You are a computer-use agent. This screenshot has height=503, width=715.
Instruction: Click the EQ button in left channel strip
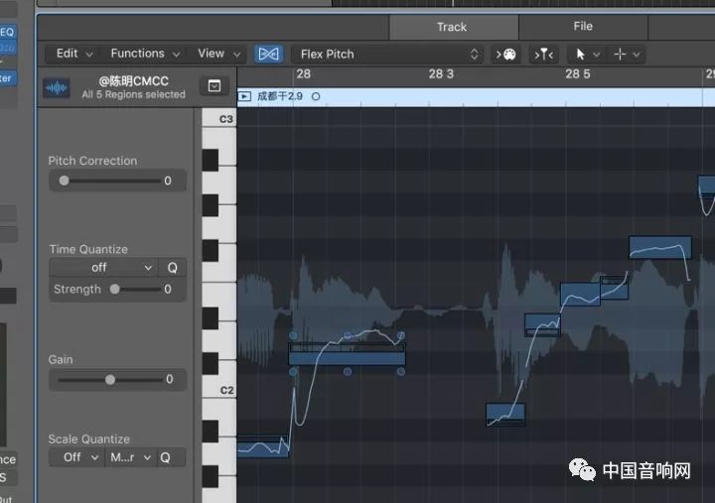tap(7, 32)
